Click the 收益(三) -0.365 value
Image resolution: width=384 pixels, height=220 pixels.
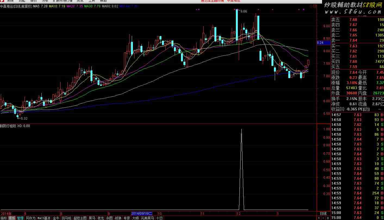click(x=352, y=109)
